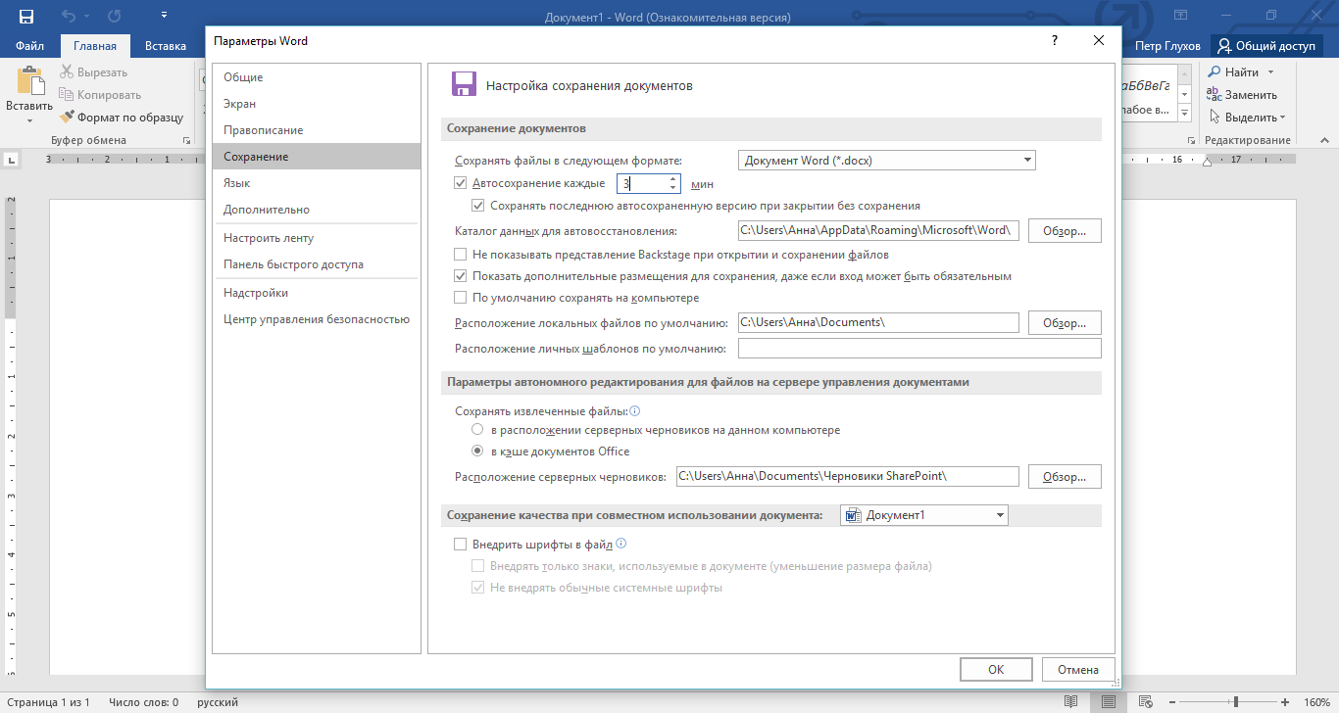
Task: Click the help question mark in the dialog title bar
Action: point(1055,41)
